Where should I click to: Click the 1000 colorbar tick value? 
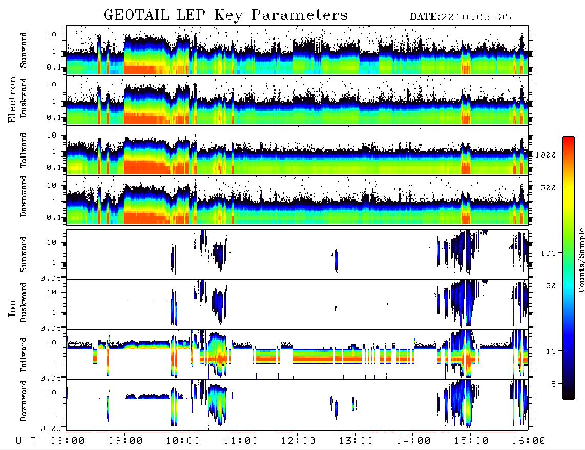546,154
